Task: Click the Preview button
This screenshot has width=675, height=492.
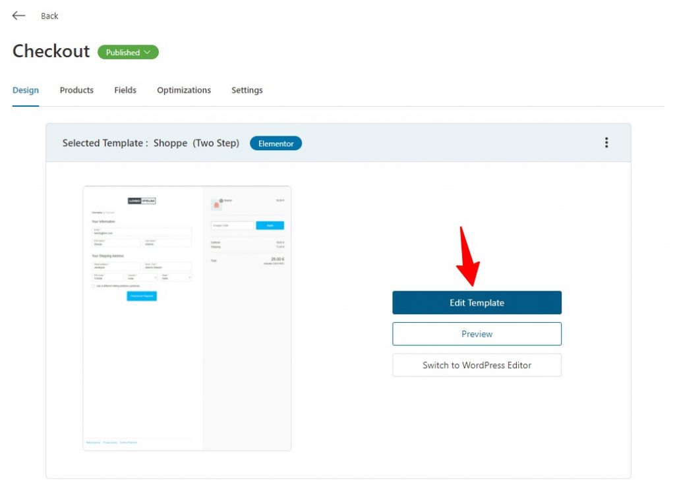Action: [477, 334]
